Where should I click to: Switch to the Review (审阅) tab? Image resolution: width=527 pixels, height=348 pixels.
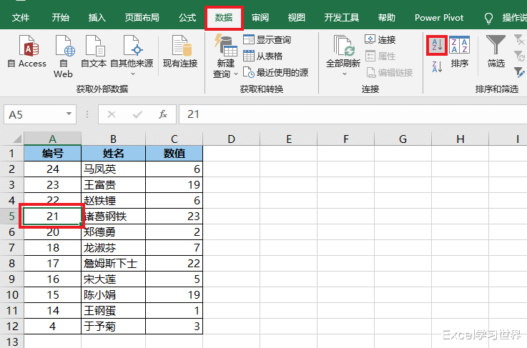point(260,17)
